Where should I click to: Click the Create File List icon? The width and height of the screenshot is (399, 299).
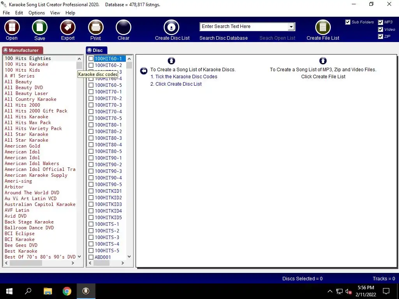click(323, 27)
